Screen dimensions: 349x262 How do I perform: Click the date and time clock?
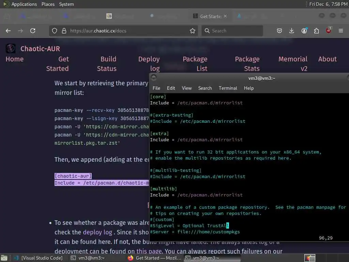click(328, 4)
